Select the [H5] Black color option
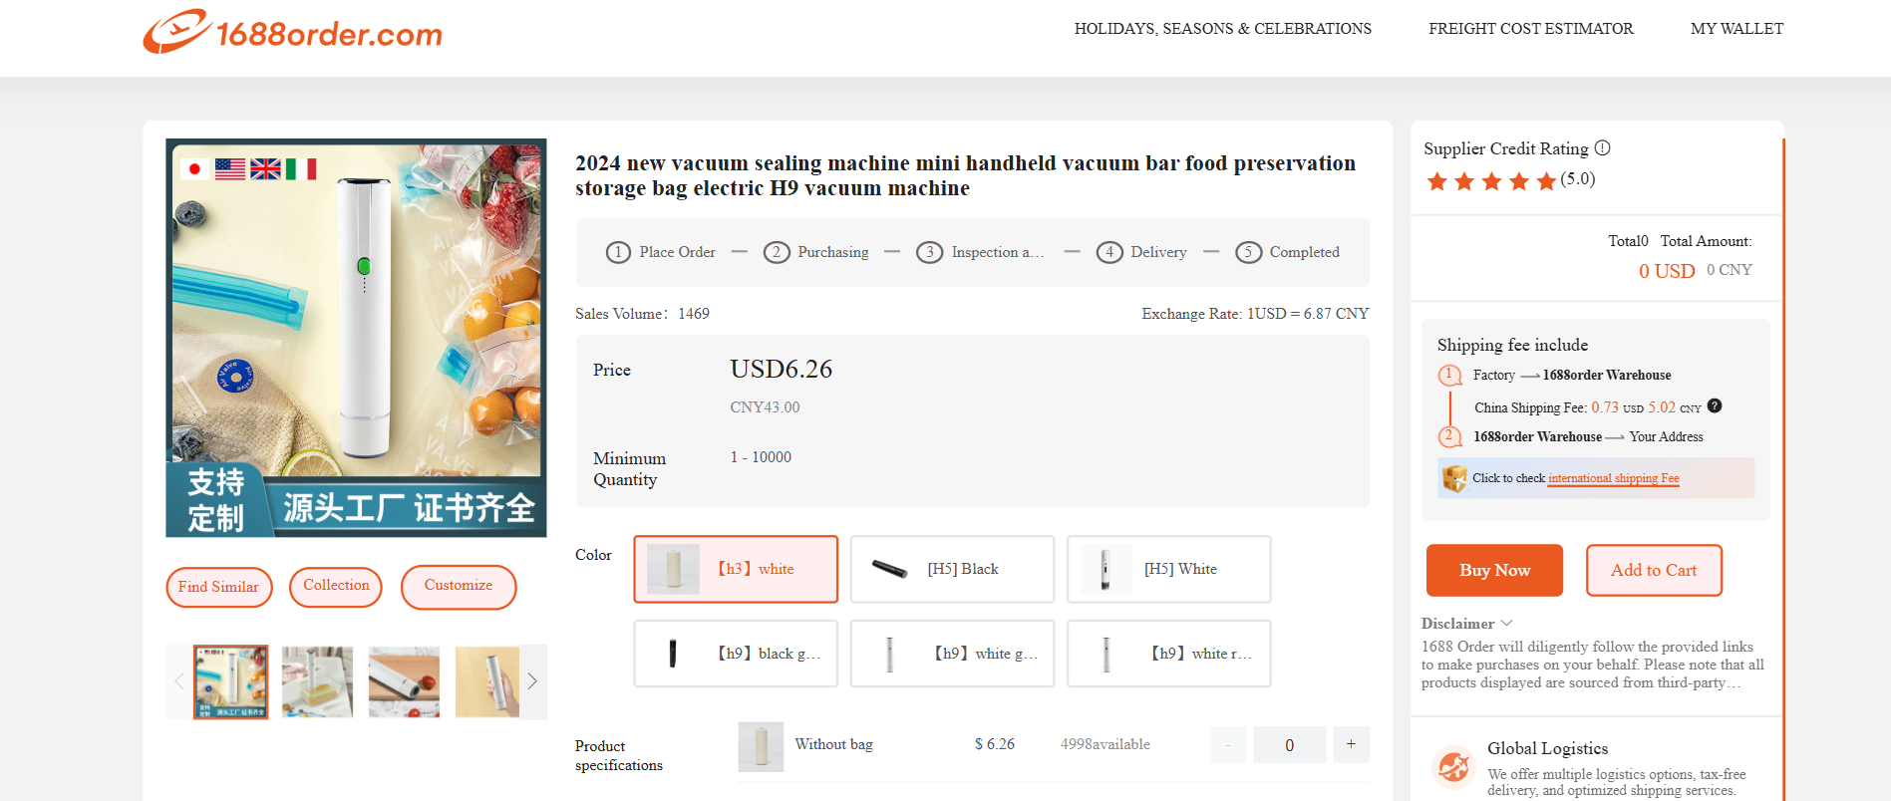This screenshot has height=801, width=1891. click(x=952, y=569)
